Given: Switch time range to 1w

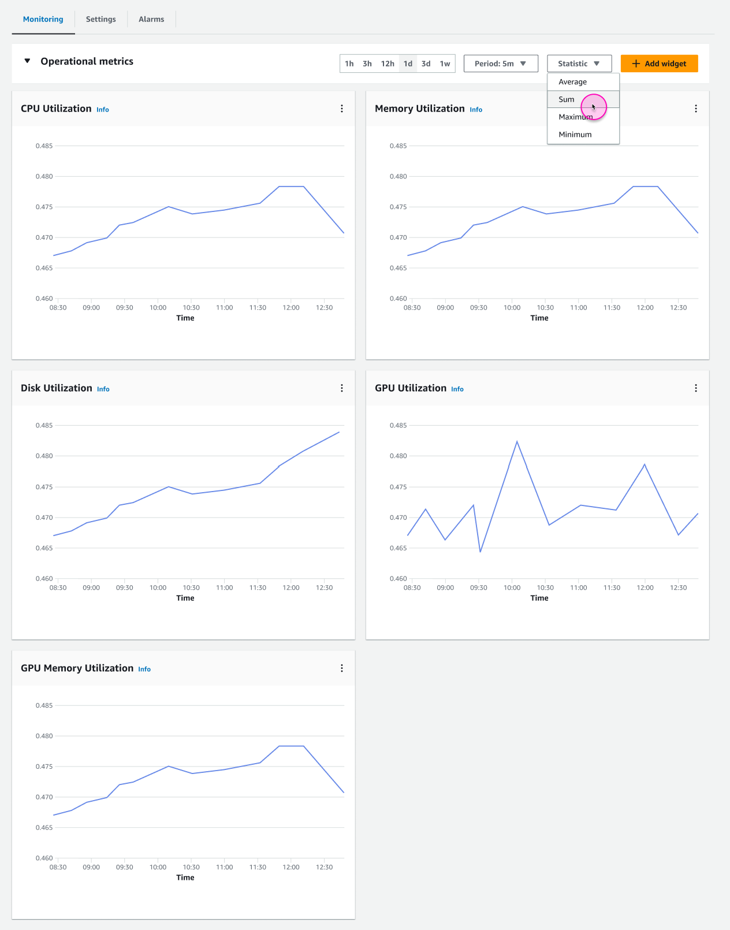Looking at the screenshot, I should point(445,64).
